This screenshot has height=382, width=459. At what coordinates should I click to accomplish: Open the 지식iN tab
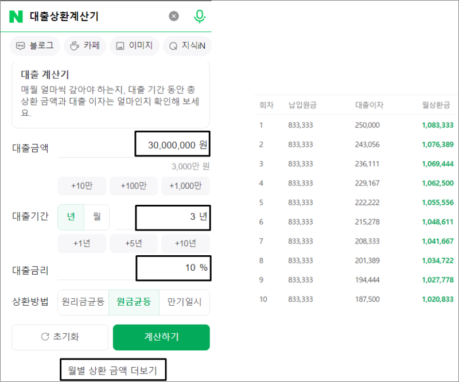[x=186, y=46]
